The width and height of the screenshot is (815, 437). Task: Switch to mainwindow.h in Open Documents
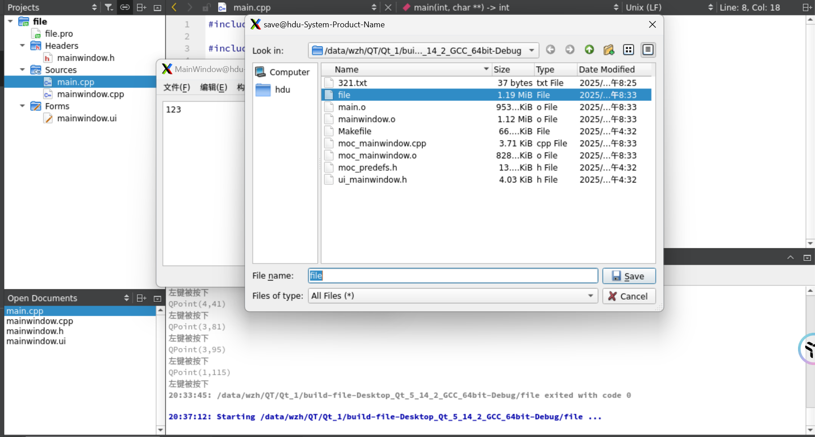[35, 331]
